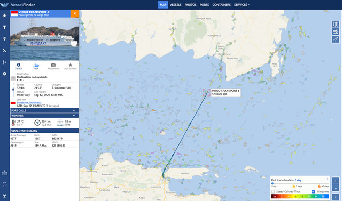
Task: Click the VesselFinder logo
Action: (18, 5)
